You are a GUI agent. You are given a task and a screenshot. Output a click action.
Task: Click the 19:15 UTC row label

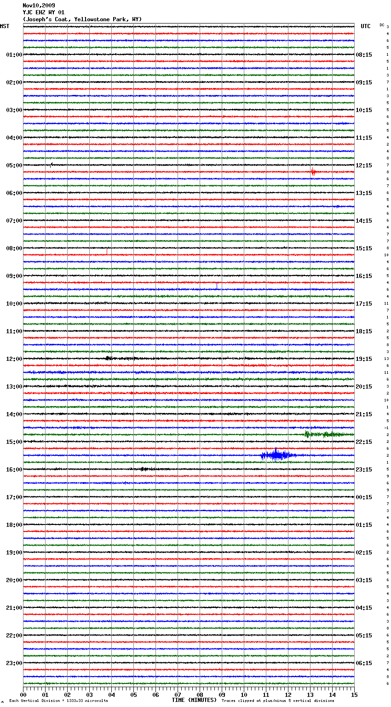[x=364, y=359]
